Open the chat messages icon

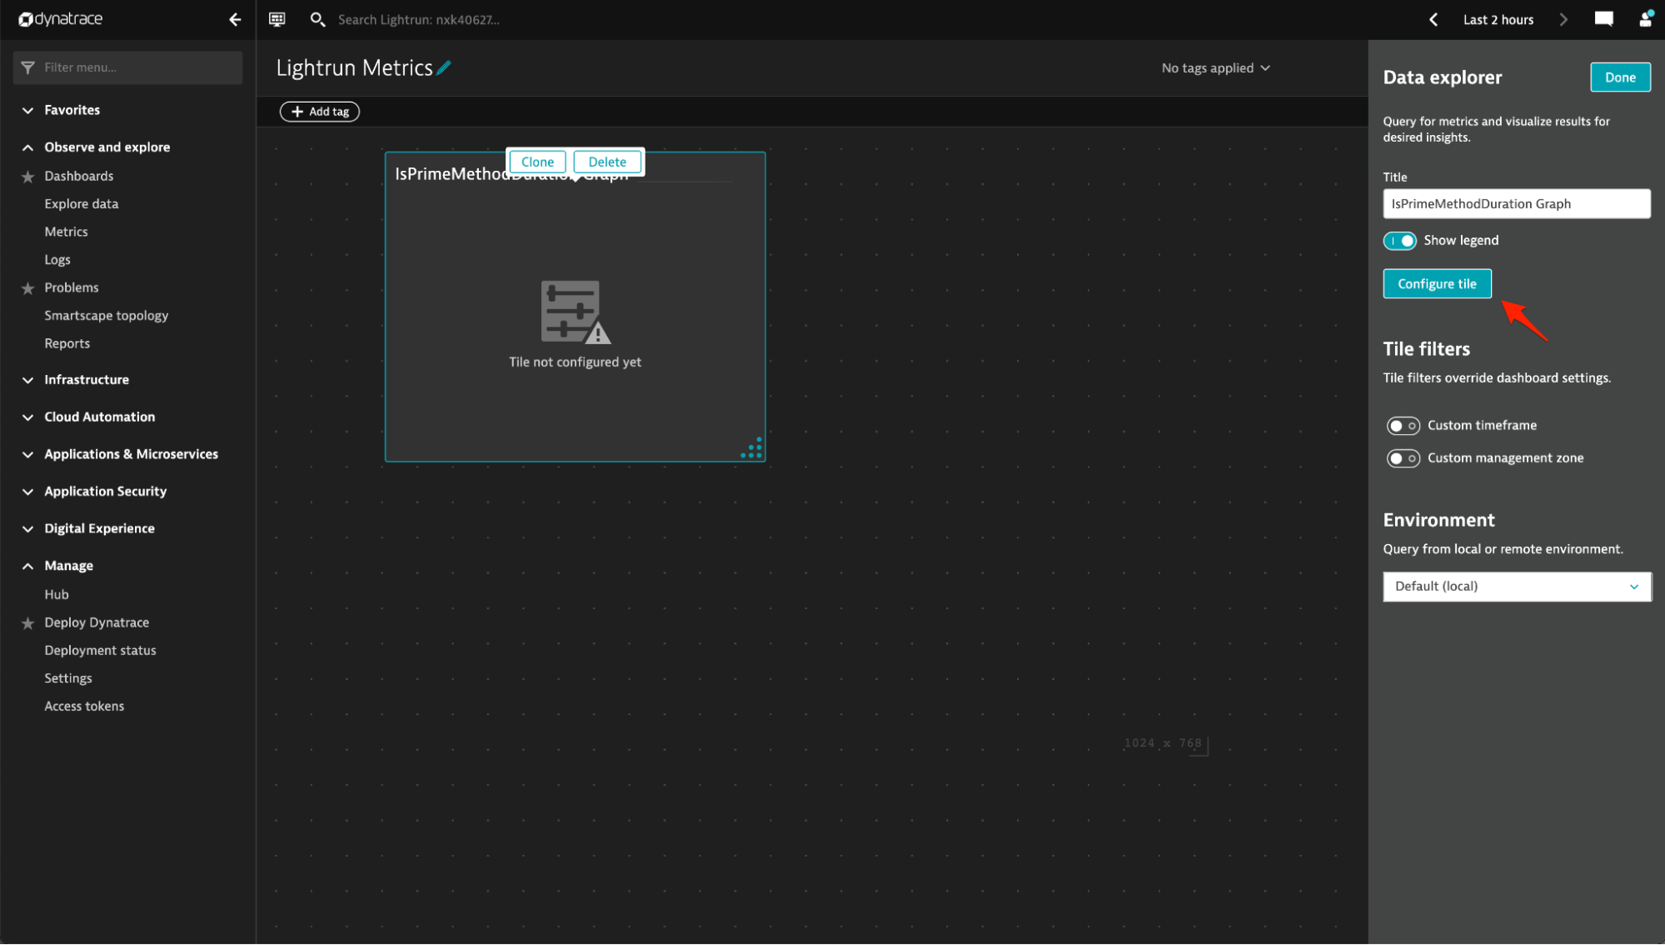coord(1603,19)
